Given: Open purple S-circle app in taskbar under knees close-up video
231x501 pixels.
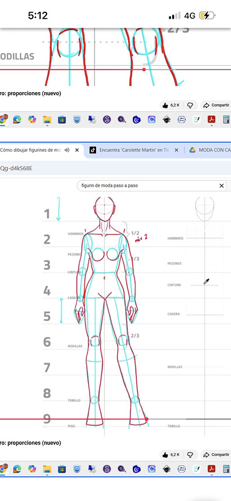Looking at the screenshot, I should [106, 120].
